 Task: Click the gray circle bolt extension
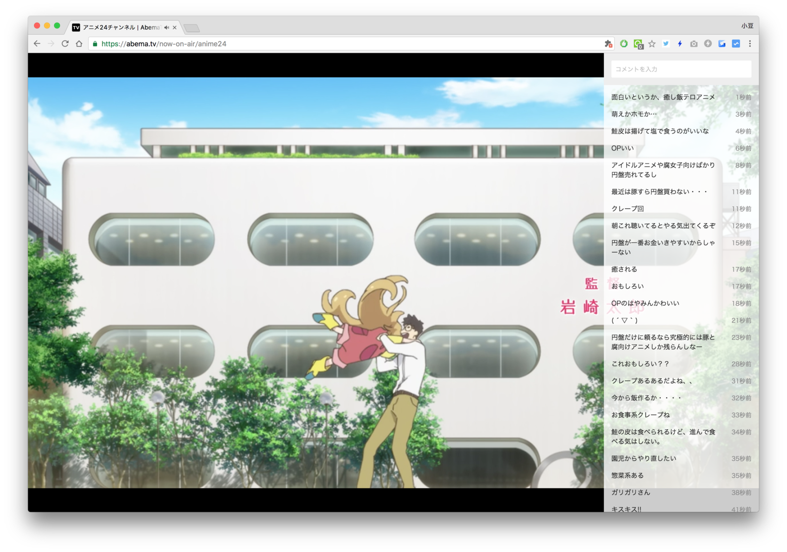[708, 44]
